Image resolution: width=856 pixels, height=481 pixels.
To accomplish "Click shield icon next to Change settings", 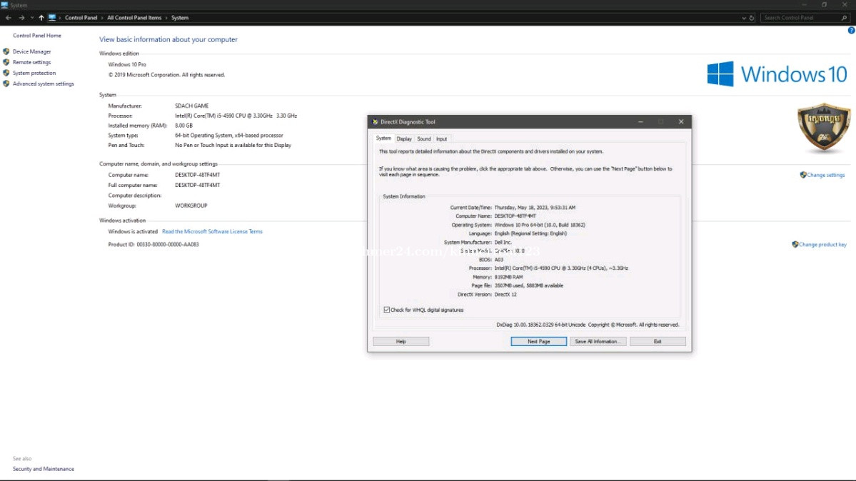I will click(803, 175).
